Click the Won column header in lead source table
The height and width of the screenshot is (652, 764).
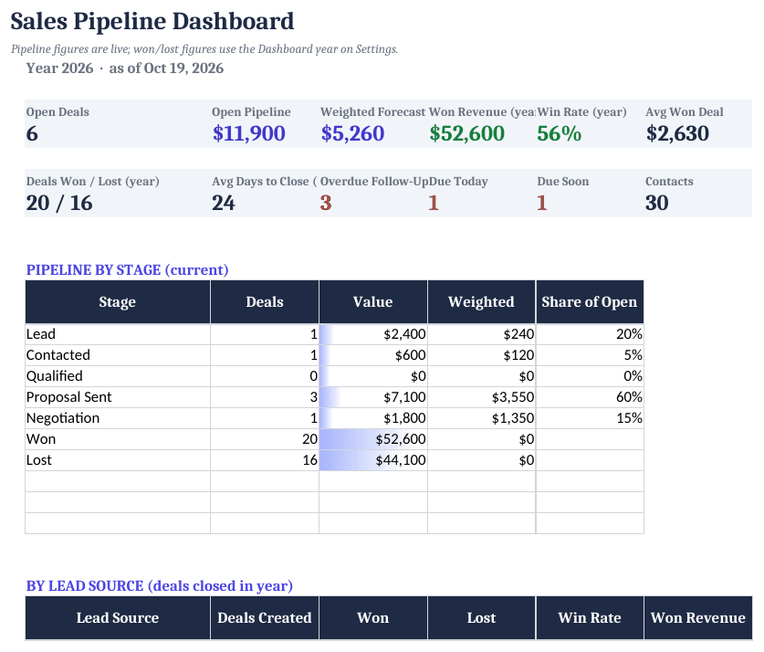pos(373,618)
